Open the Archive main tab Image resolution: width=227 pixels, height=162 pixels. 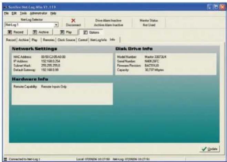pos(41,32)
